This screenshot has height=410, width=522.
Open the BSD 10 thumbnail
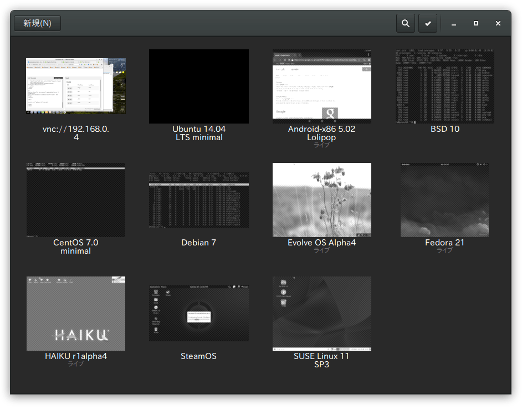click(x=445, y=86)
